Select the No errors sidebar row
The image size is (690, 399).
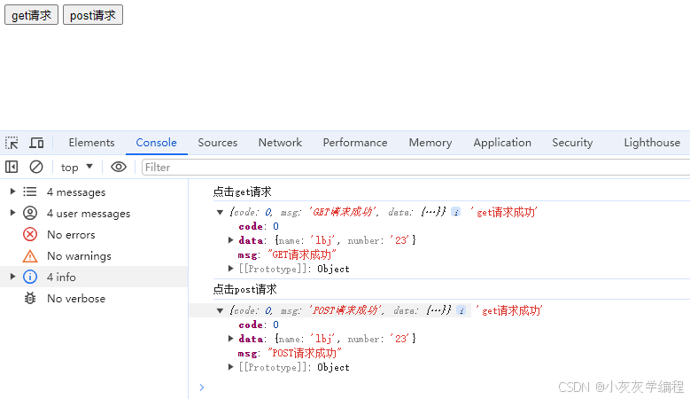[x=94, y=234]
